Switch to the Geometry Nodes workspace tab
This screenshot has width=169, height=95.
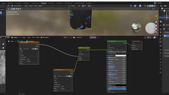click(79, 3)
